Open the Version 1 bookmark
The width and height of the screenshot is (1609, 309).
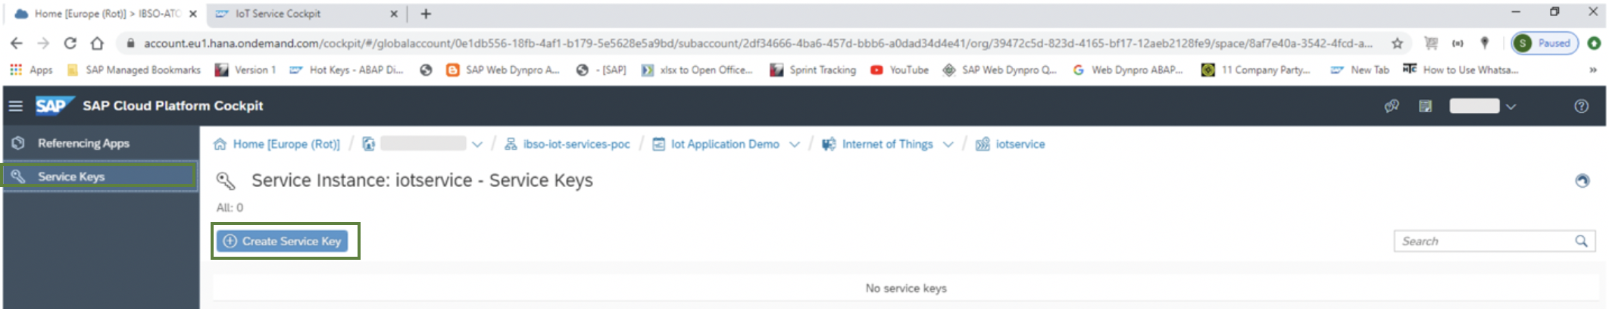(x=245, y=70)
